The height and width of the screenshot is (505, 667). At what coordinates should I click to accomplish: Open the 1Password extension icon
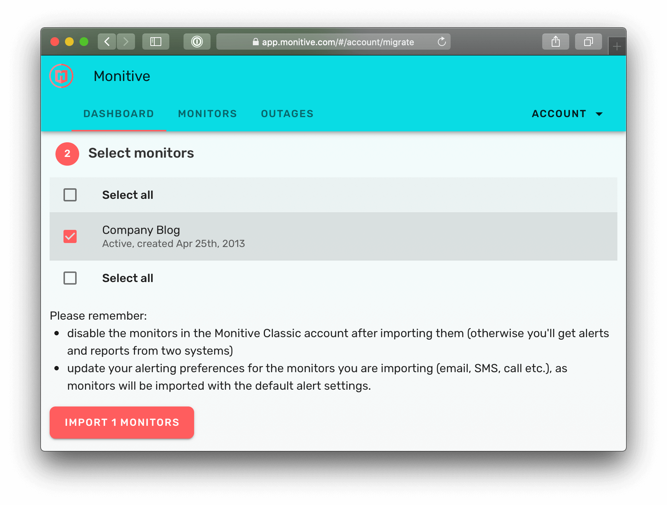(197, 41)
